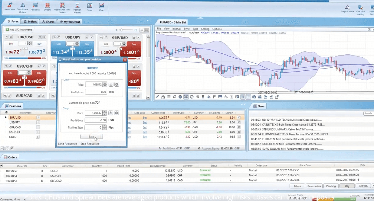Image resolution: width=374 pixels, height=201 pixels.
Task: Switch to the Indices tab
Action: [30, 21]
